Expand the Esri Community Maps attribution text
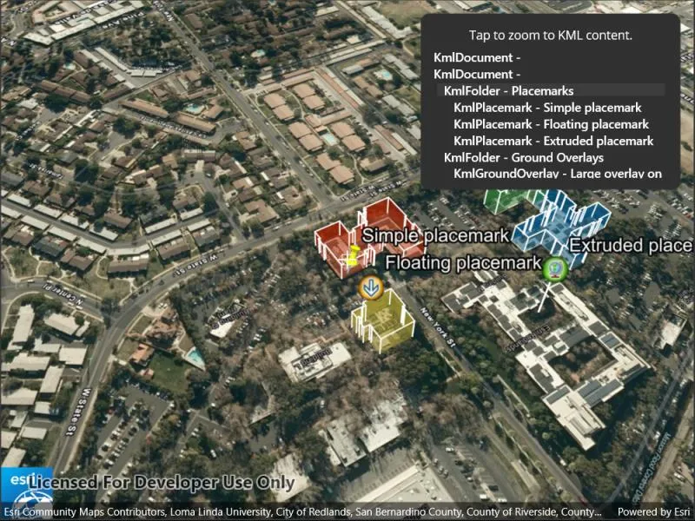Viewport: 695px width, 521px height. 302,512
